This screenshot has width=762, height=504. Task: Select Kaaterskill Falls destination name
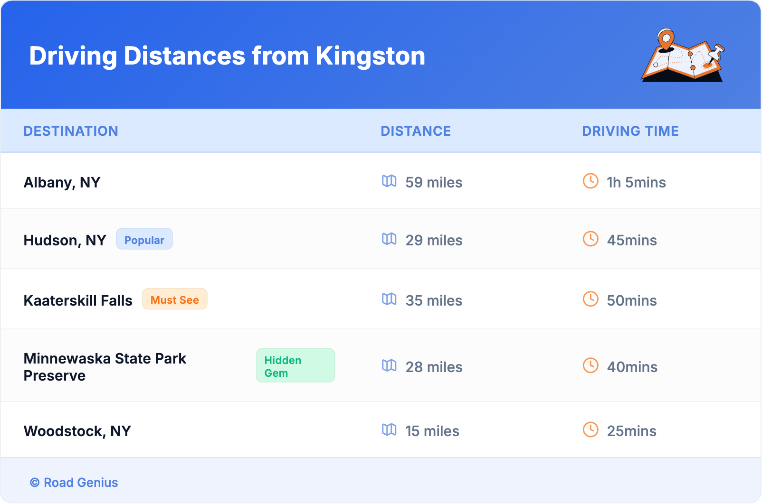click(x=78, y=301)
